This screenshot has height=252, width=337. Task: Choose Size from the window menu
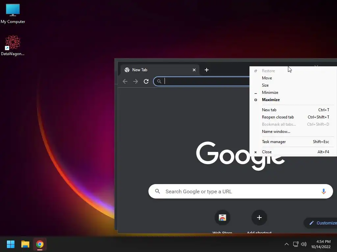(x=293, y=85)
